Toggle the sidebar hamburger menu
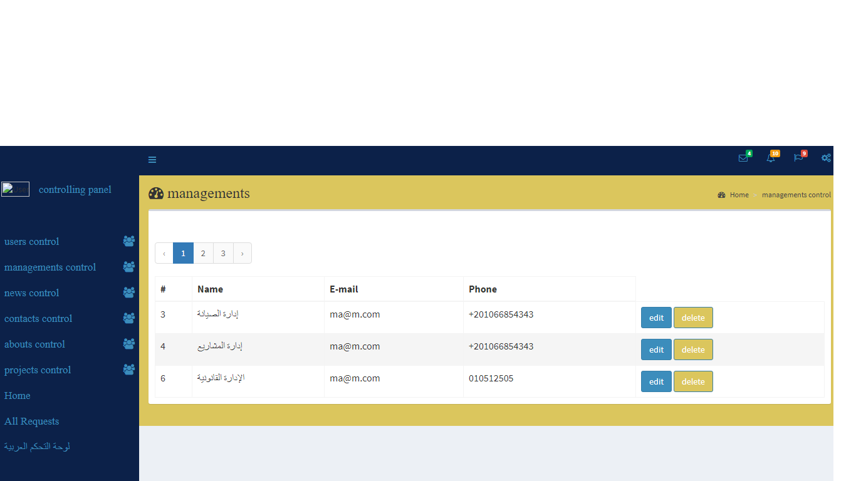The image size is (856, 481). 152,160
